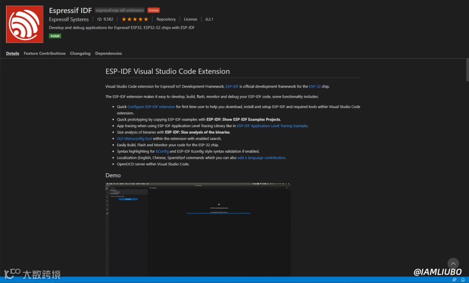
Task: Click the vertical scrollbar thumb
Action: [467, 69]
